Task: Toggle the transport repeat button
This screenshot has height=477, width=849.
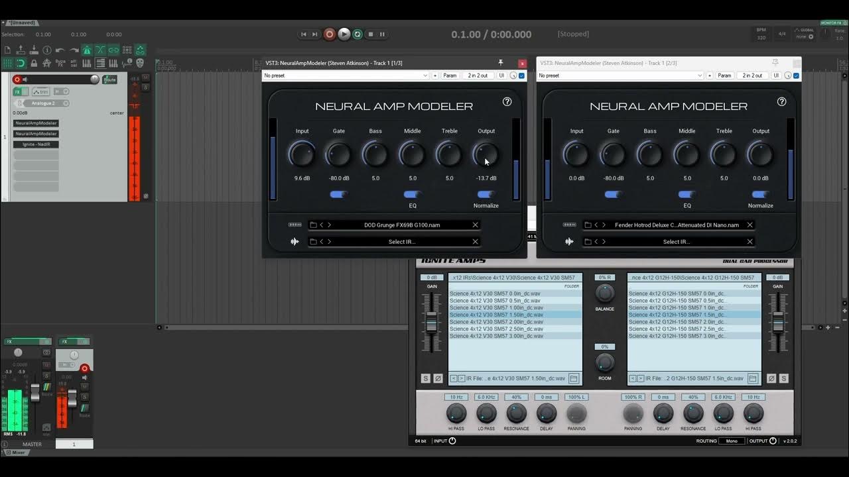Action: tap(358, 34)
